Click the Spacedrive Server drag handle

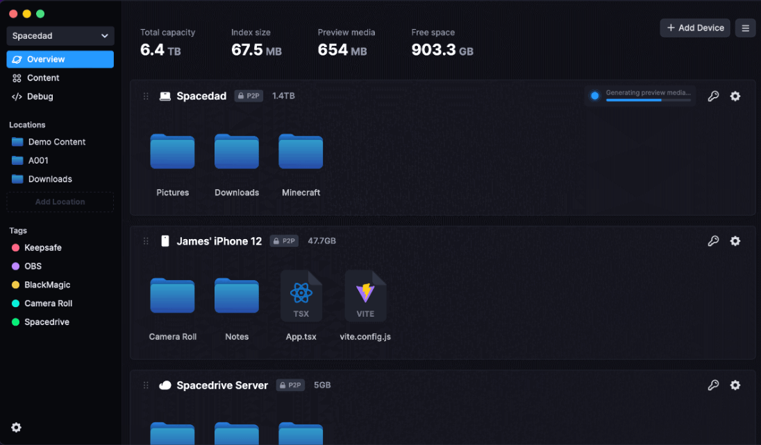click(146, 385)
